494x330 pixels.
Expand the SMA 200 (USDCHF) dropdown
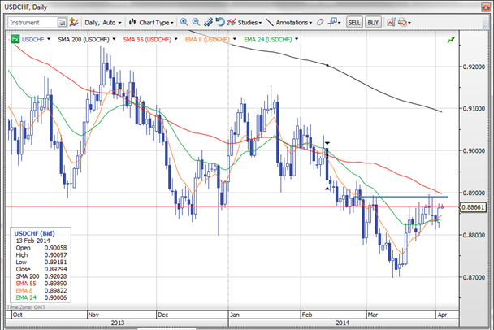[114, 39]
